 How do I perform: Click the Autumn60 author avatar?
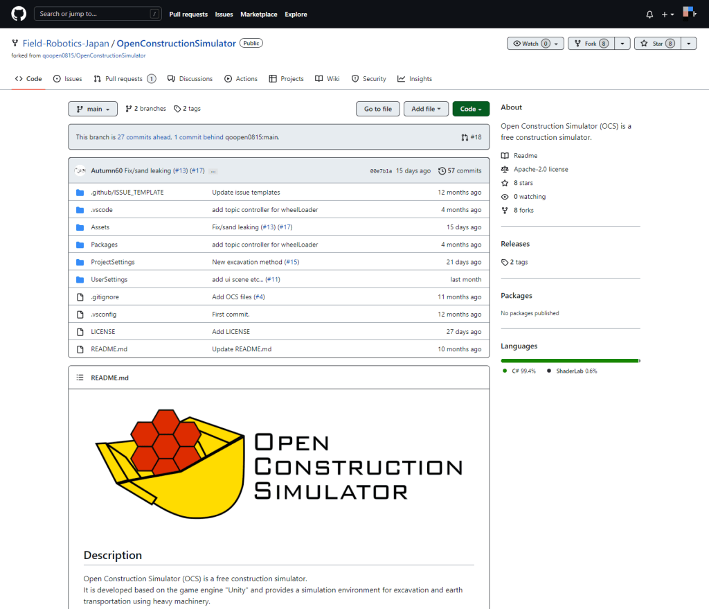(x=80, y=170)
